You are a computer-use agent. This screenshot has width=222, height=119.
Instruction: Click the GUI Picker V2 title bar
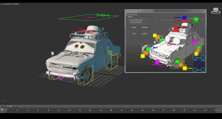click(x=164, y=11)
